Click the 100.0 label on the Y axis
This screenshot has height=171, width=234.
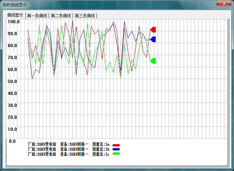click(14, 22)
